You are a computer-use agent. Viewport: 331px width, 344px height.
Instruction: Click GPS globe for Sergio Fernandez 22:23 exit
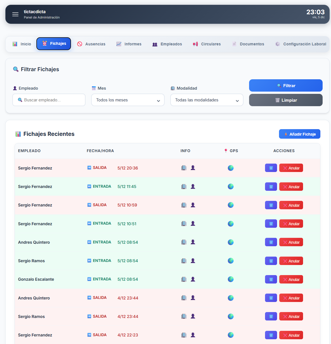[231, 335]
